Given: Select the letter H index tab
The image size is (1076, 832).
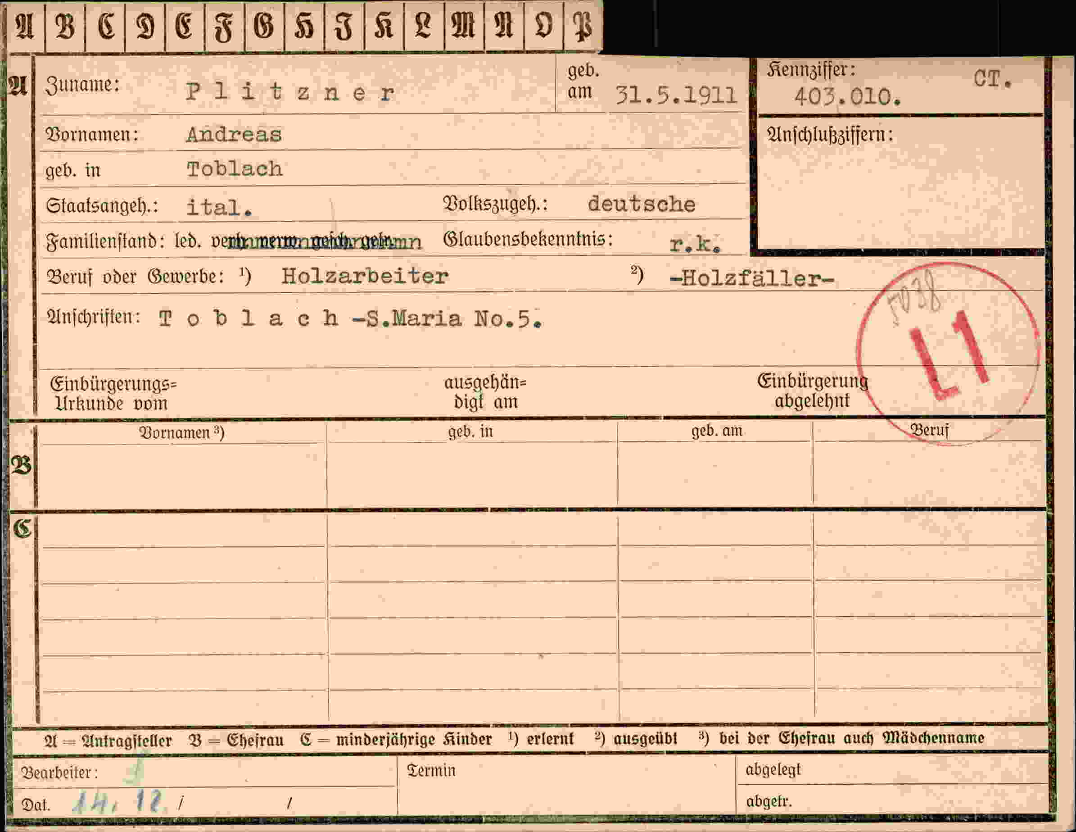Looking at the screenshot, I should 304,26.
